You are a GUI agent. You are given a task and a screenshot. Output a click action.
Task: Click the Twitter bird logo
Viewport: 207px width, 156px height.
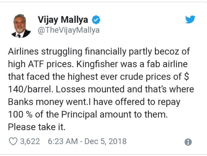pos(190,20)
